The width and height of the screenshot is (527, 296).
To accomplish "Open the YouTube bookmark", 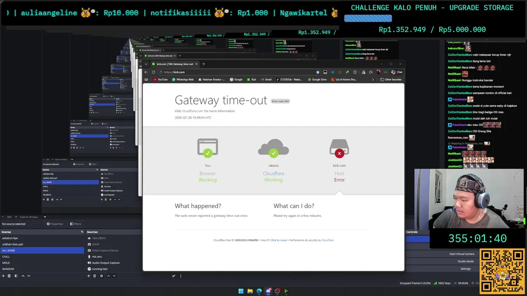I will 161,79.
